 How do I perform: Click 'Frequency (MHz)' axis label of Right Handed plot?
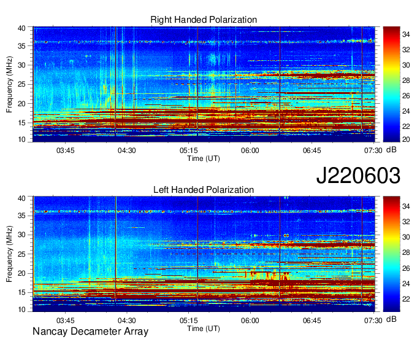(x=9, y=84)
